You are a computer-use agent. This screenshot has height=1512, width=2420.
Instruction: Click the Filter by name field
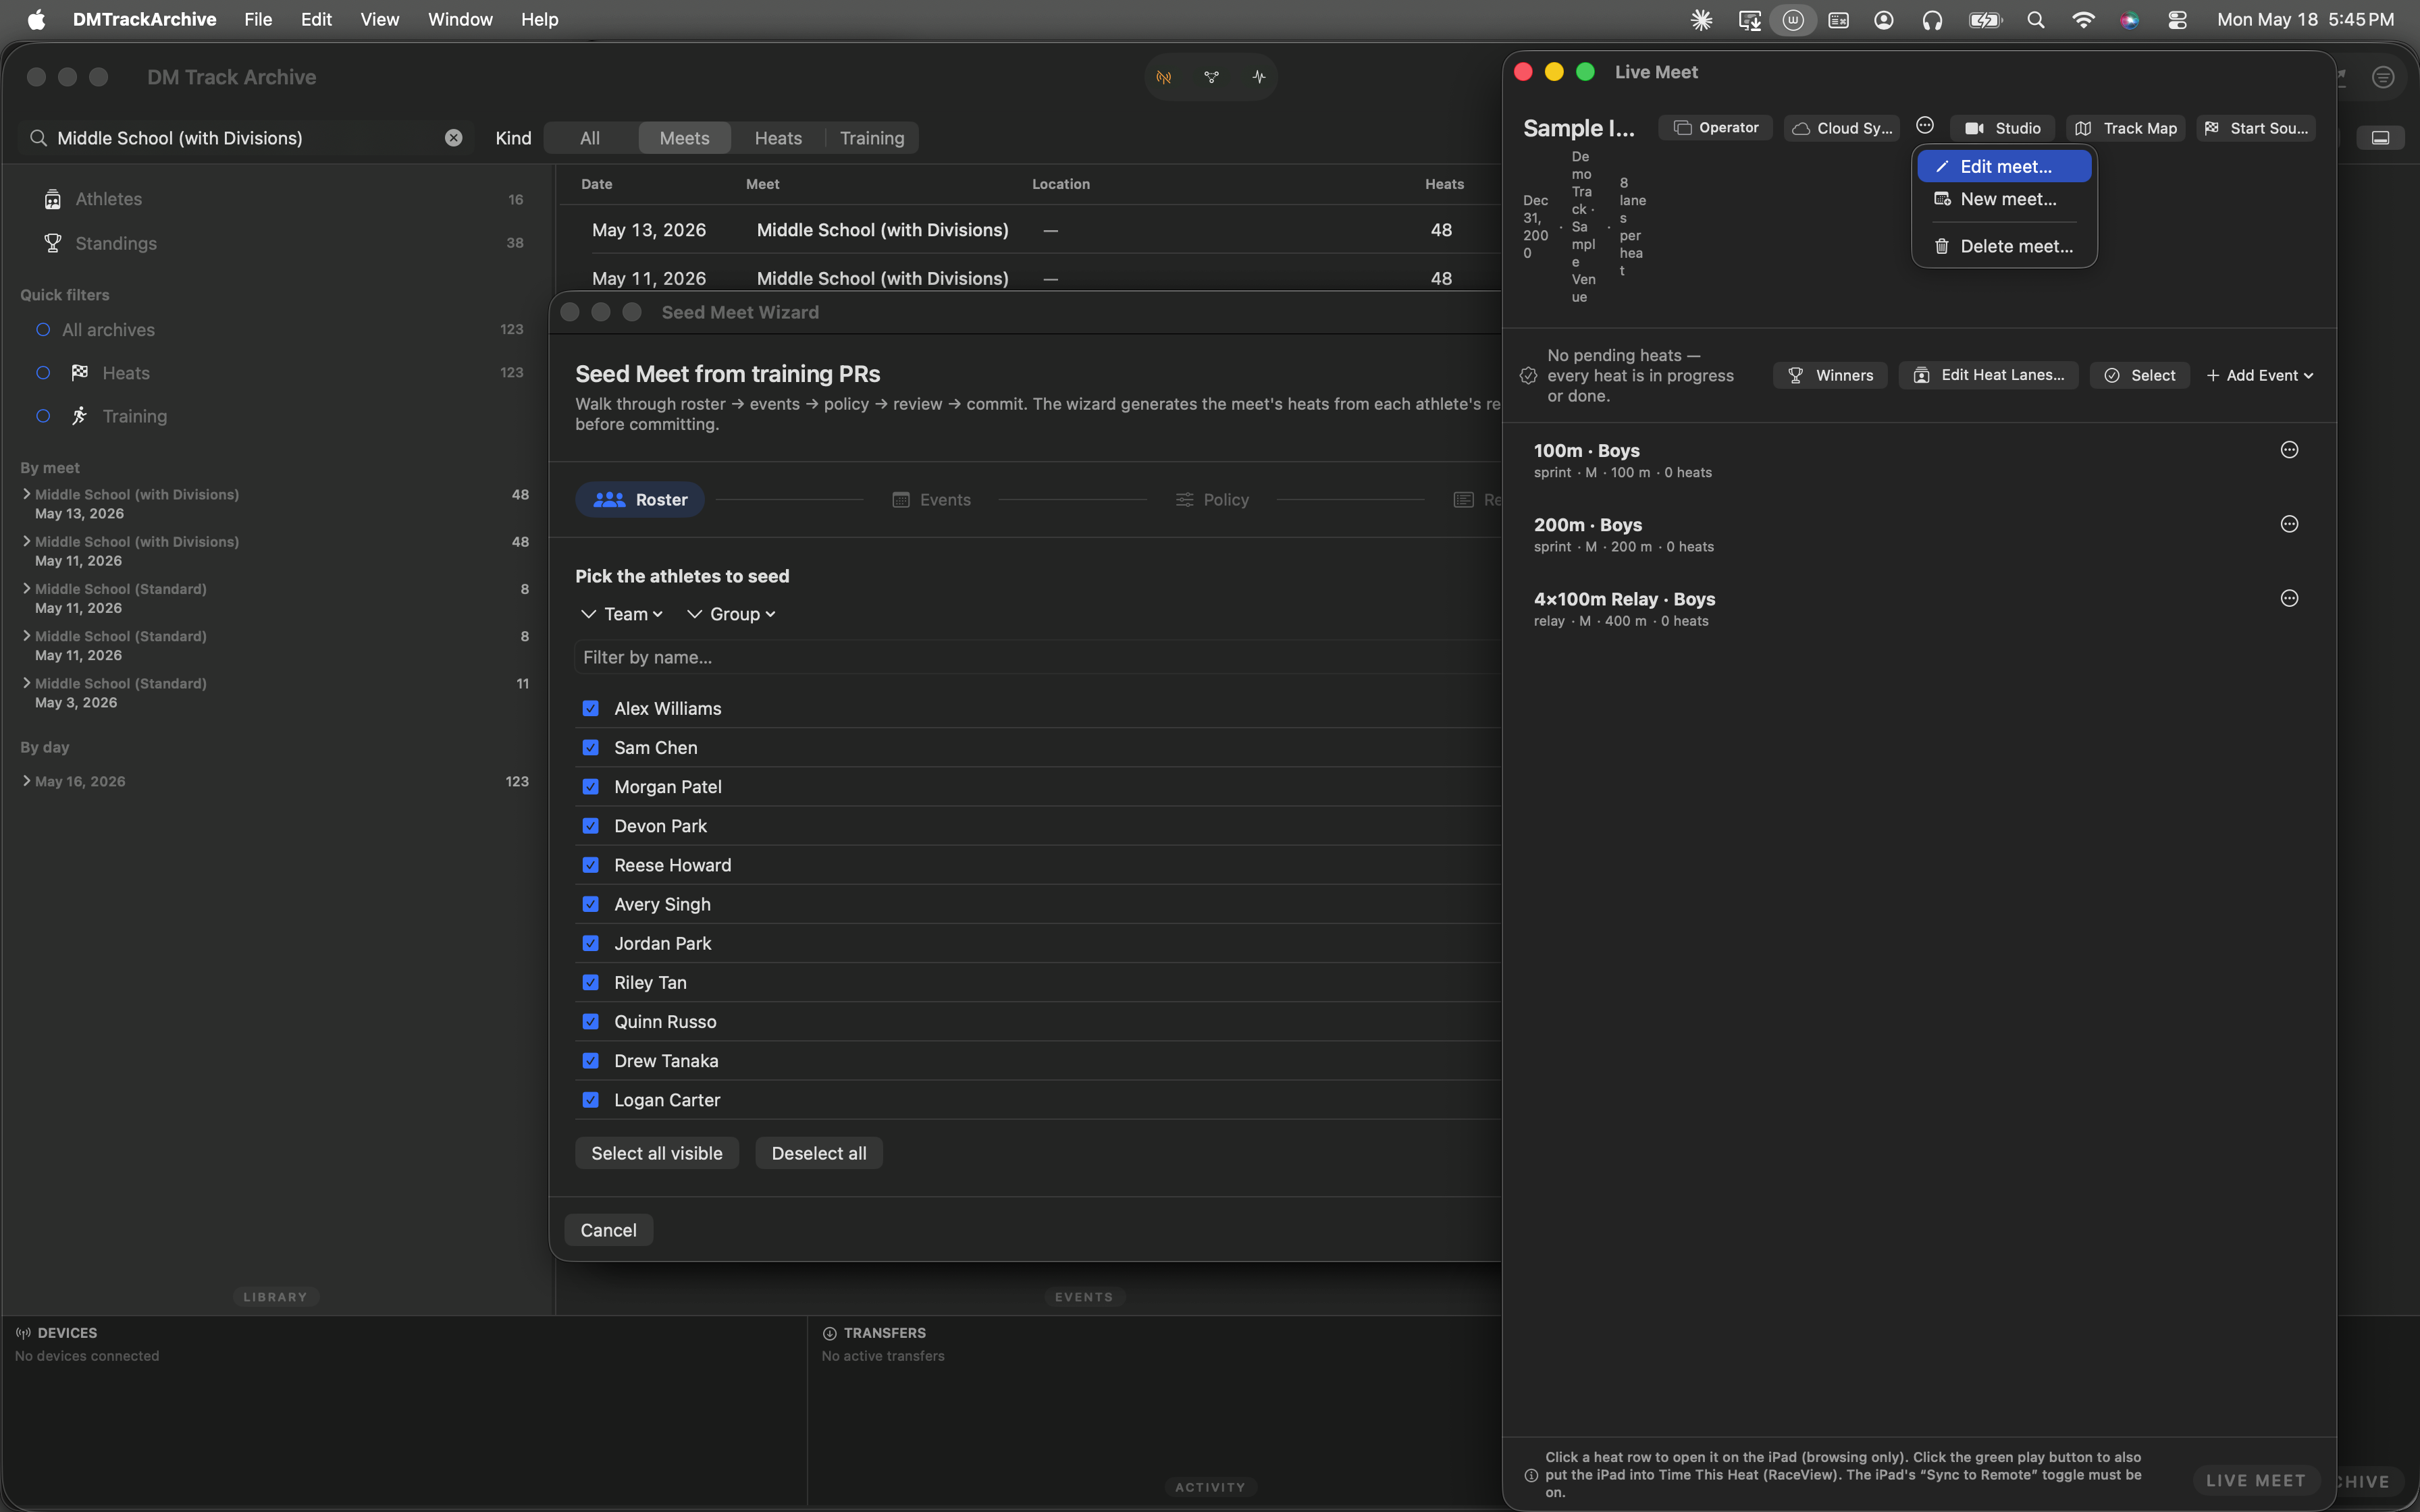click(x=1038, y=657)
